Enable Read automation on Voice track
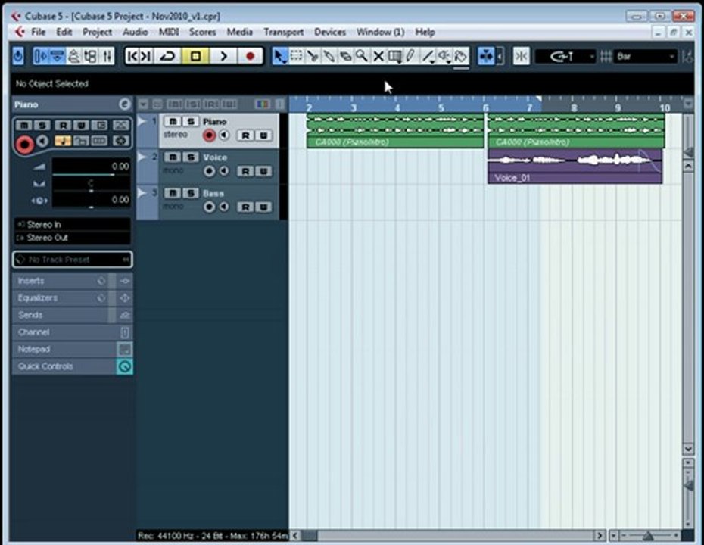This screenshot has height=545, width=704. [x=245, y=171]
